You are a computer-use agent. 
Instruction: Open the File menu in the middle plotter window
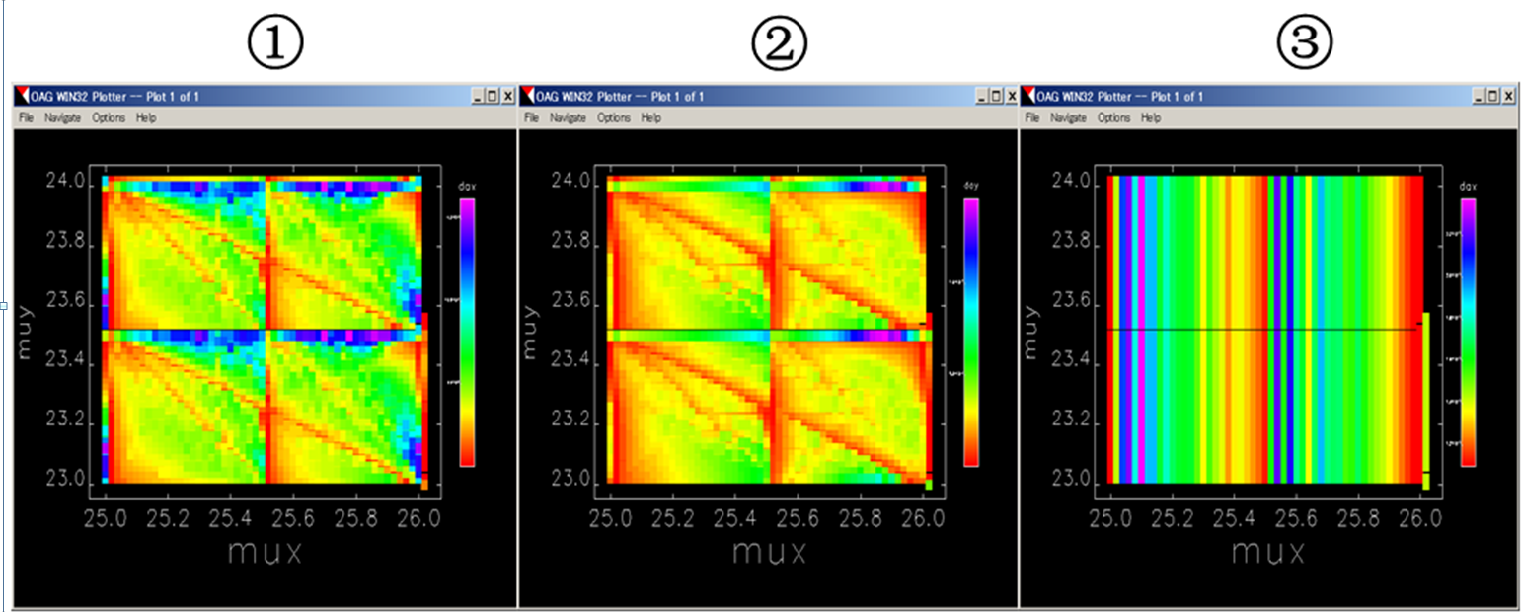tap(531, 117)
